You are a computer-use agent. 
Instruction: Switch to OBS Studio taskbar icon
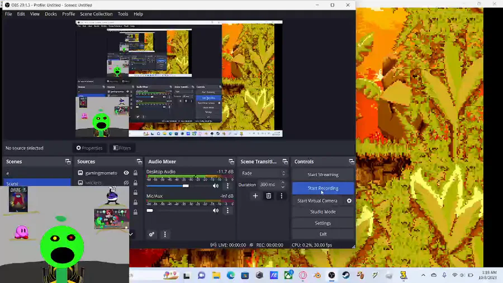pos(331,275)
